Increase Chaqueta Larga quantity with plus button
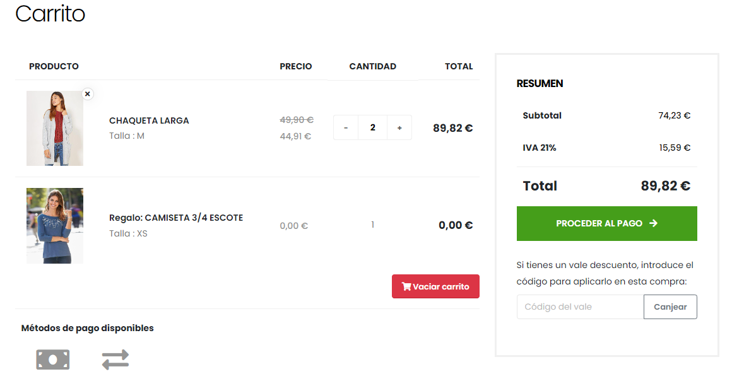 point(399,127)
